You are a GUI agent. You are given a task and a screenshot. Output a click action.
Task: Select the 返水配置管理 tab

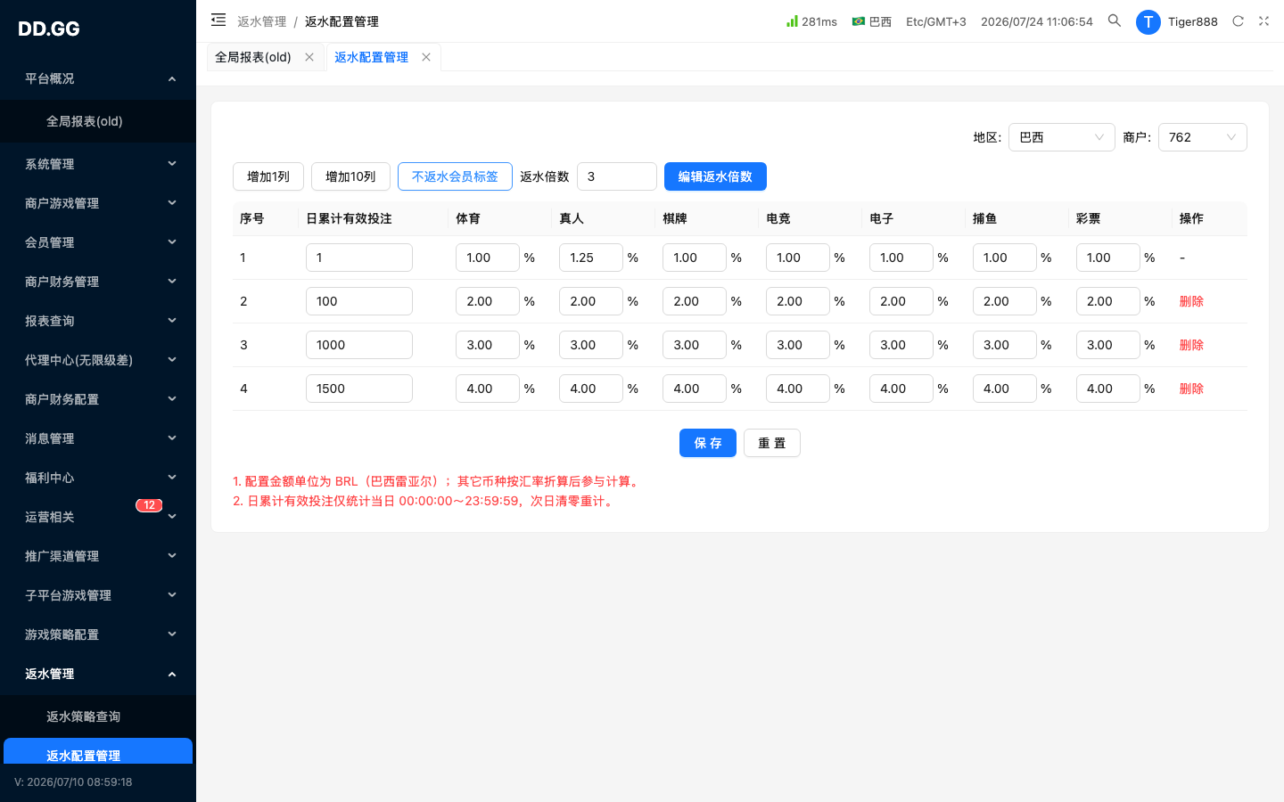[371, 57]
